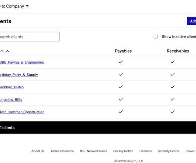Enable the Show inactive clients checkbox
196x163 pixels.
[x=155, y=37]
